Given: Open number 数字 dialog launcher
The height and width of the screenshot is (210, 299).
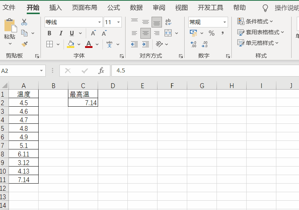Looking at the screenshot, I should [228, 56].
